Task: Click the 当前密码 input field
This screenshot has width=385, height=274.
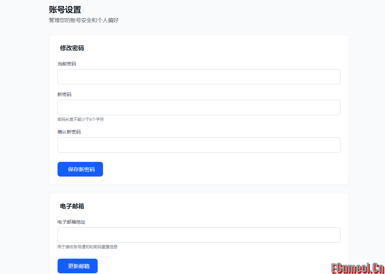Action: (199, 76)
